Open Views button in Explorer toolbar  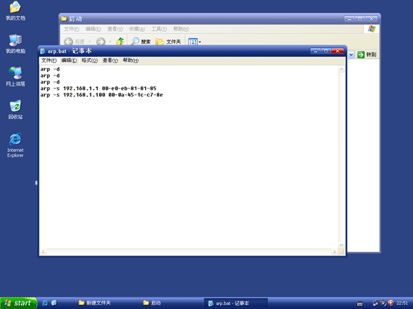click(x=194, y=41)
